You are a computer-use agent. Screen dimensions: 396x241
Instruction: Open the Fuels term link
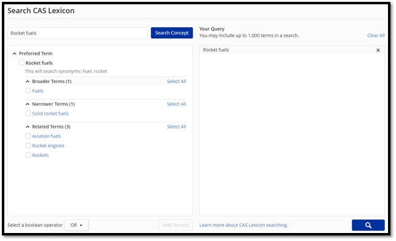pos(38,91)
